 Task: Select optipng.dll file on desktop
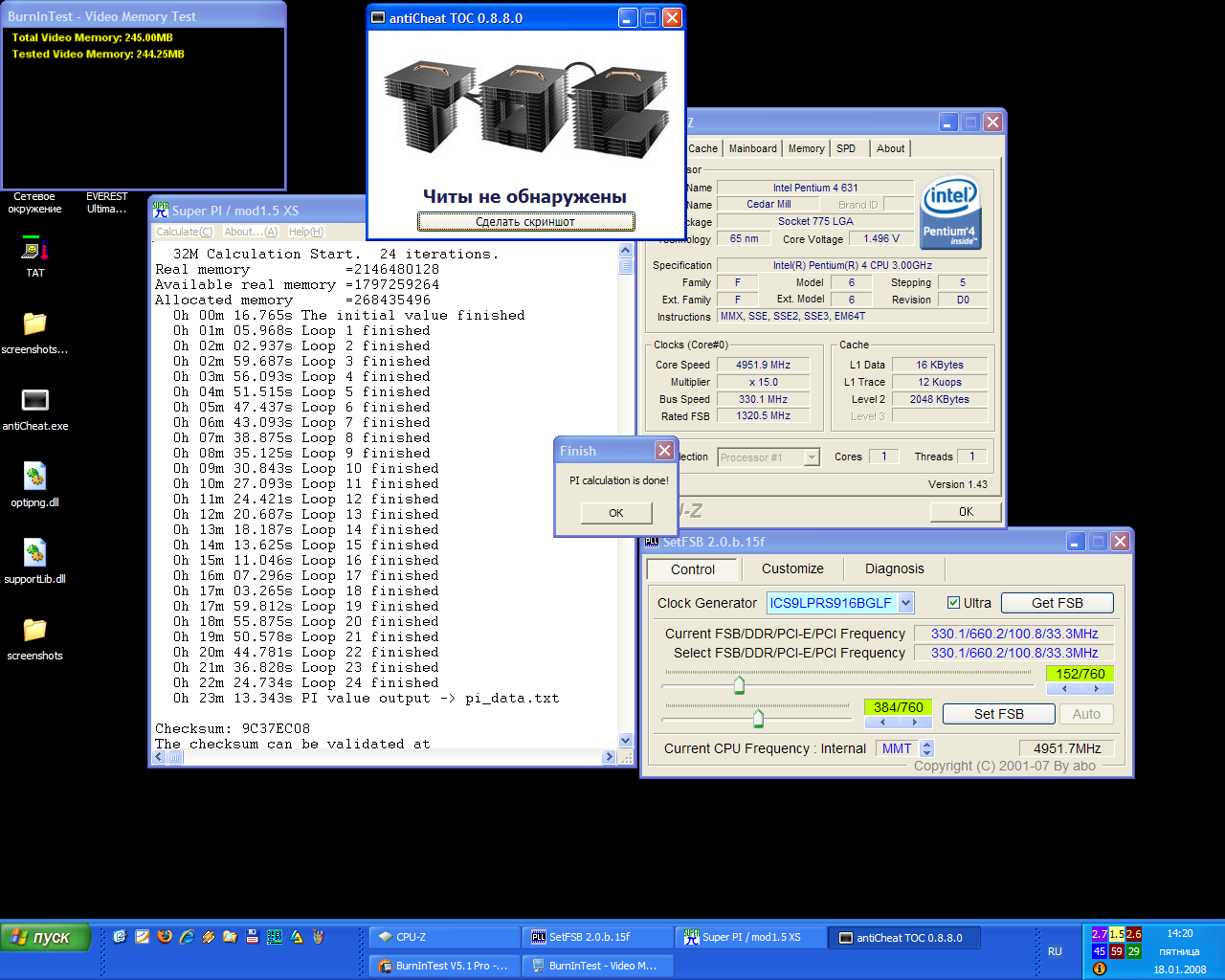[x=35, y=484]
